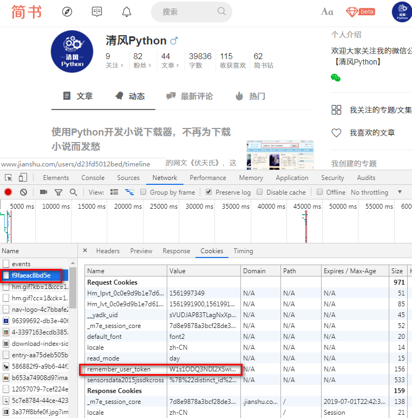
Task: Select the 最新评论 profile tab
Action: tap(189, 96)
